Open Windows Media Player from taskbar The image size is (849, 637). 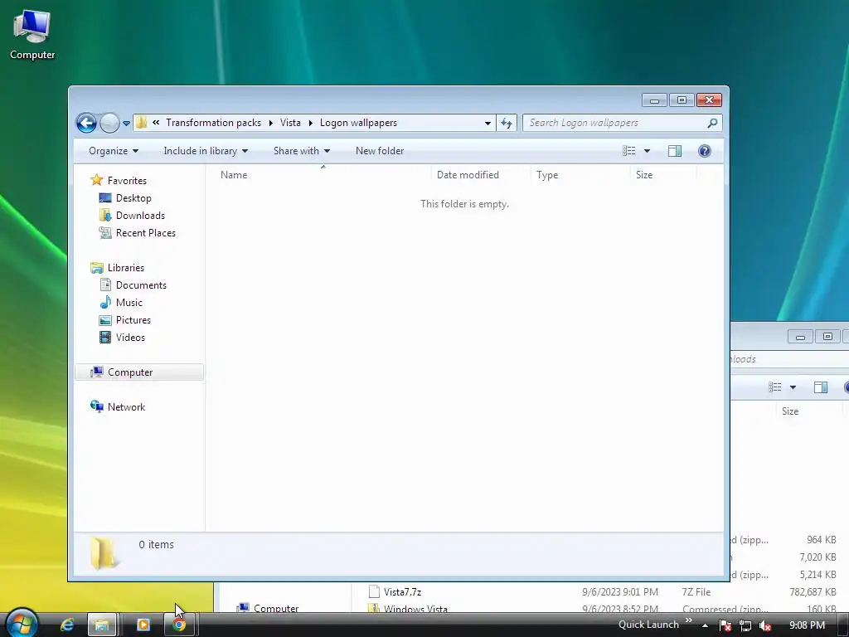pos(143,625)
